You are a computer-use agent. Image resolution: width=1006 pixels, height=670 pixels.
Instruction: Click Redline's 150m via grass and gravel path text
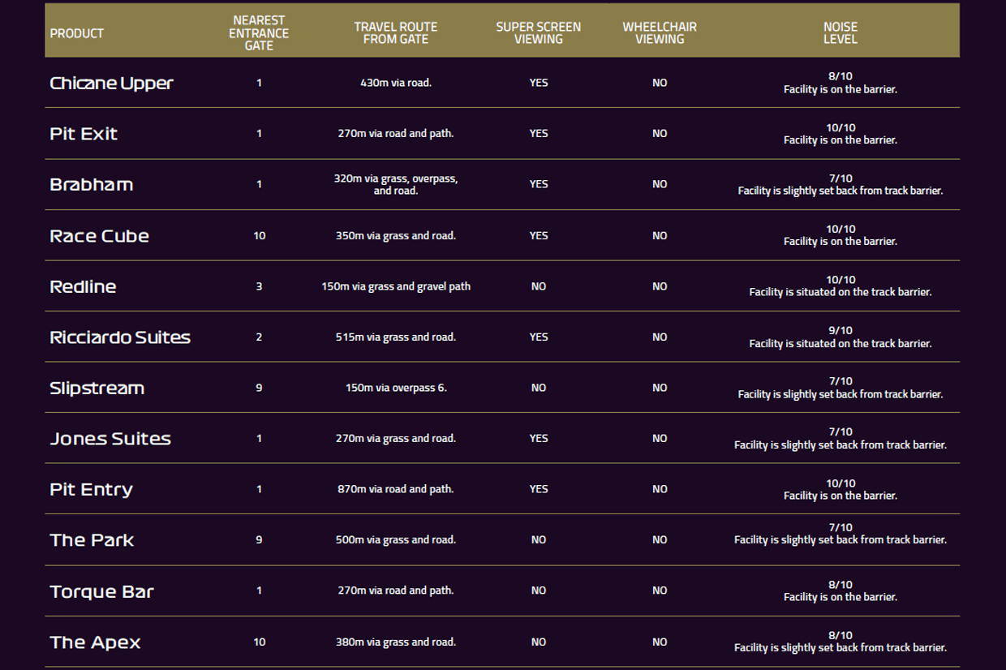pos(395,286)
